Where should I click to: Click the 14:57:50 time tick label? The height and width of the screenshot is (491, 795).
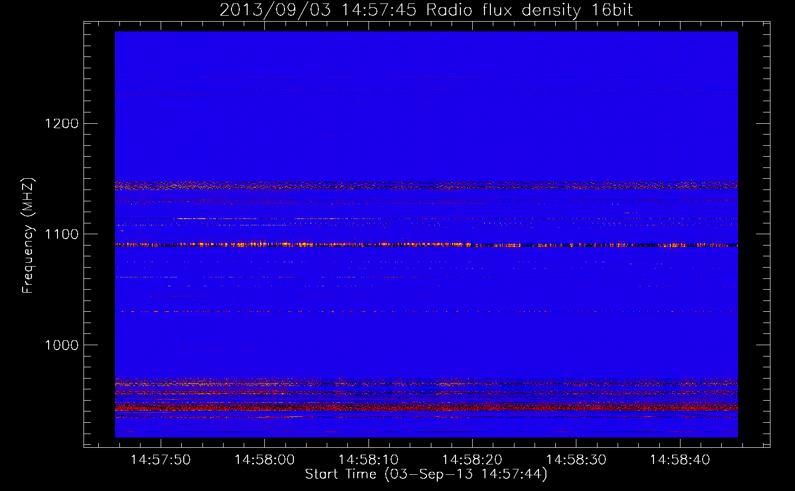(x=160, y=460)
